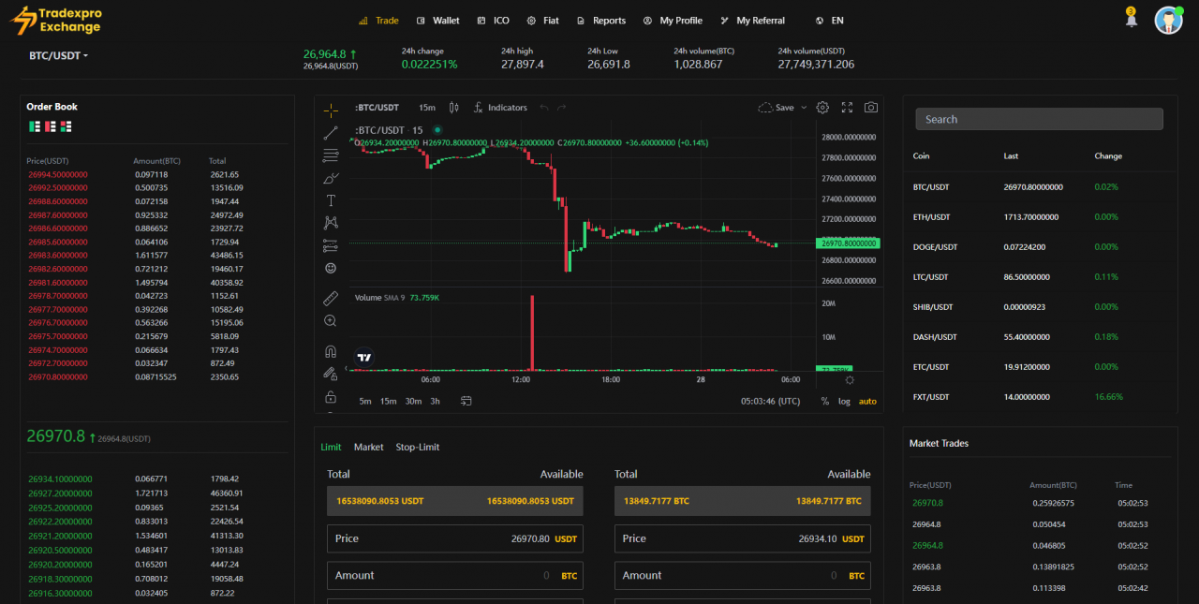This screenshot has height=604, width=1199.
Task: Open the forecasting and measurement tools
Action: point(331,245)
